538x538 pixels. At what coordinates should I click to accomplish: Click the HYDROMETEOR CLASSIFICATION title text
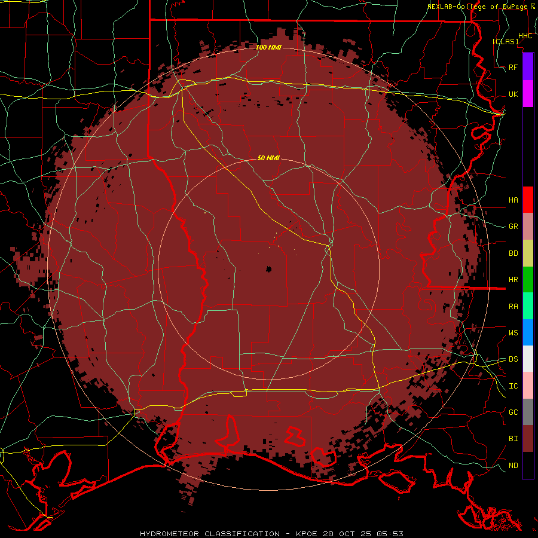(210, 534)
